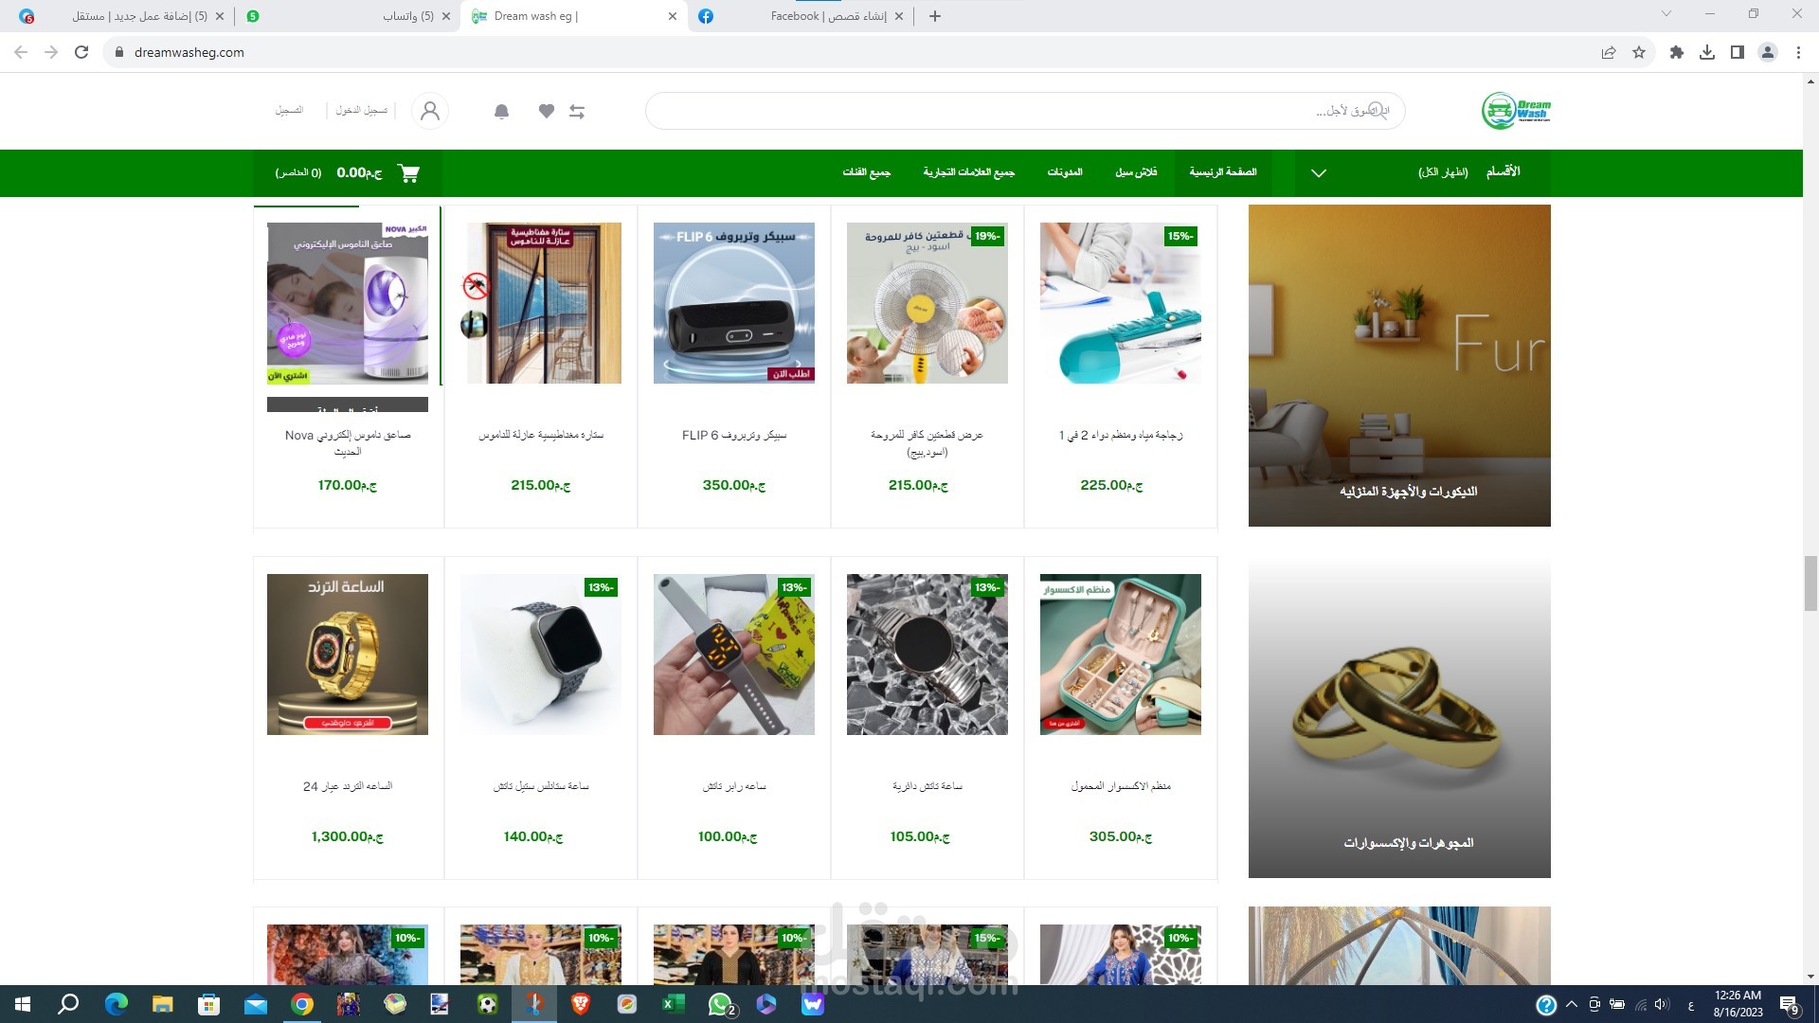Open Brave browser from taskbar
The height and width of the screenshot is (1023, 1819).
(x=581, y=1004)
